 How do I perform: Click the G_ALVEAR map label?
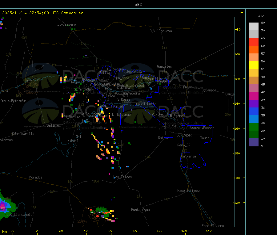[x=184, y=135]
